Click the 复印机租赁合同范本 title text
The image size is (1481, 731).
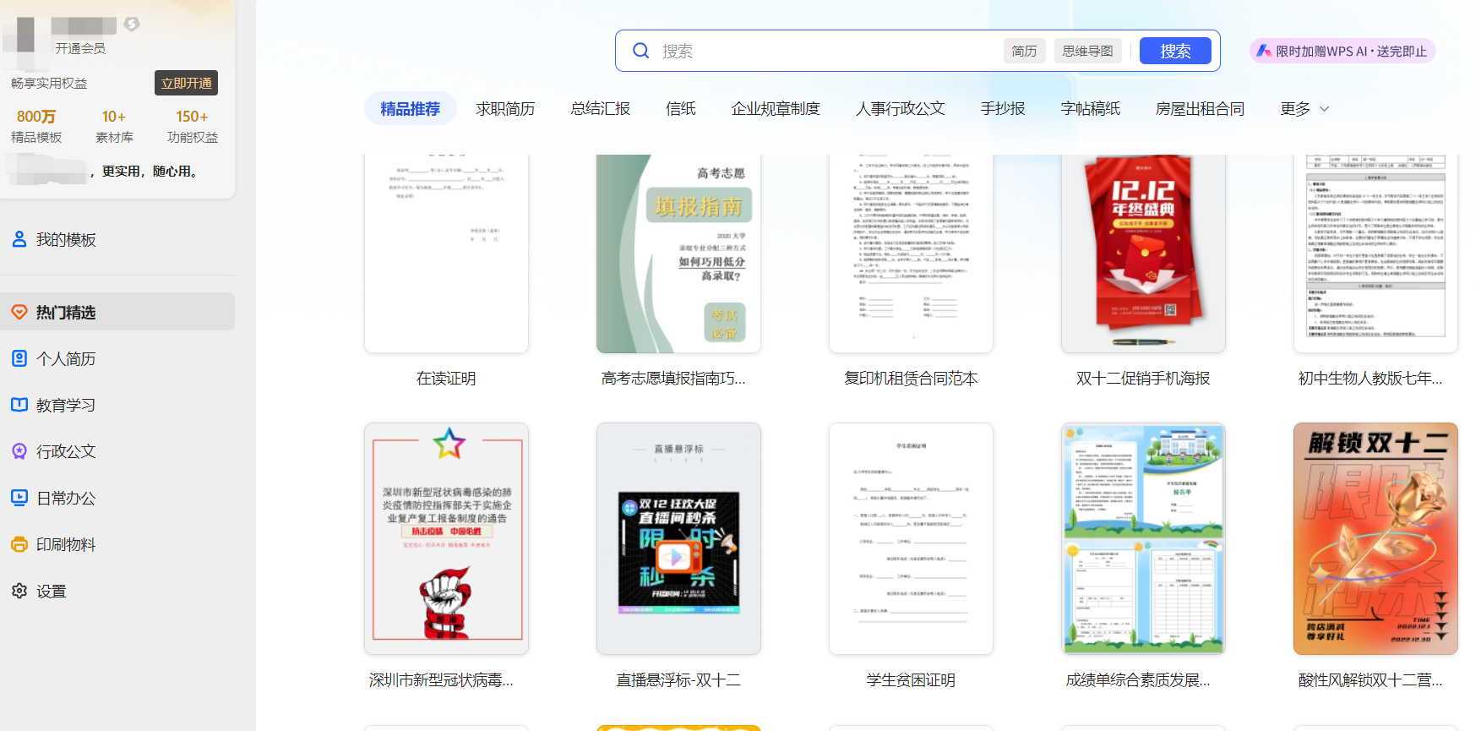(911, 379)
